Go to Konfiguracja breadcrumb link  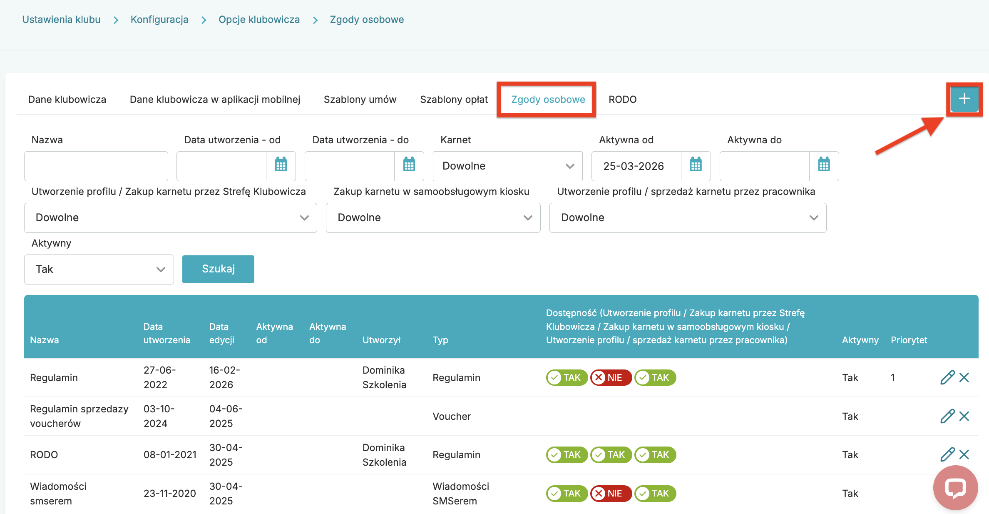[159, 20]
